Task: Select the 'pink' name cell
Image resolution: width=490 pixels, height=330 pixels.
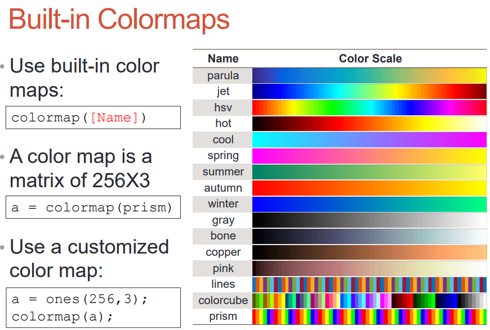Action: pos(222,269)
